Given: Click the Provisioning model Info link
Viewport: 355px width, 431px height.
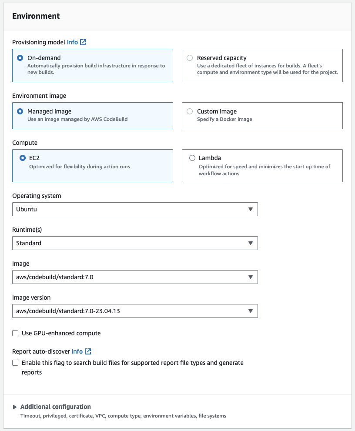Looking at the screenshot, I should (x=72, y=42).
